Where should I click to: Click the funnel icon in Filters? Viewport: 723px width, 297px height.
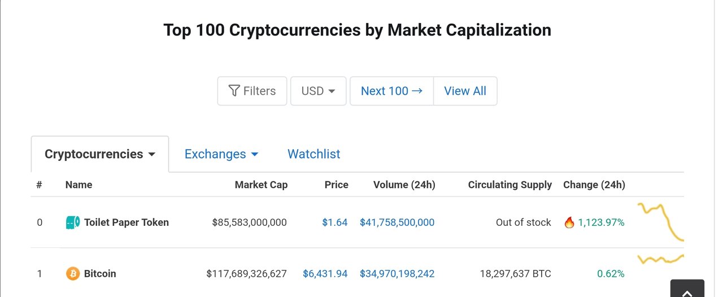[x=234, y=91]
